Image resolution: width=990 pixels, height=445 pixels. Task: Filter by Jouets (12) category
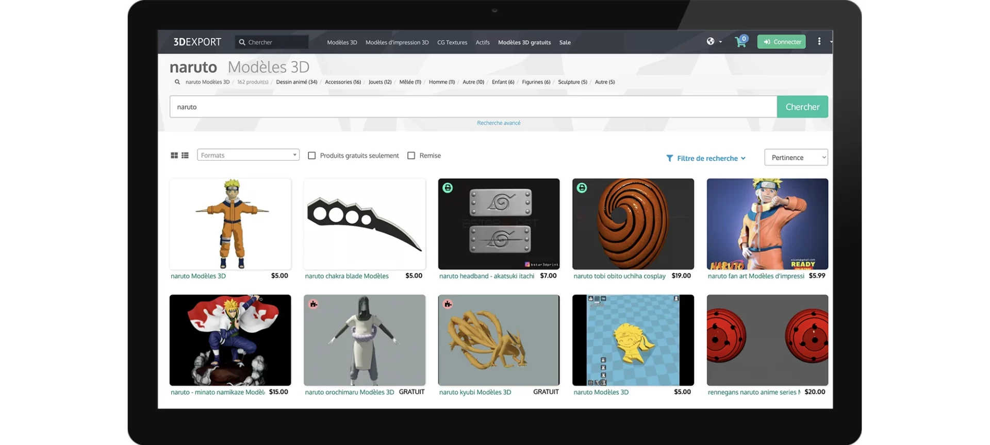380,82
